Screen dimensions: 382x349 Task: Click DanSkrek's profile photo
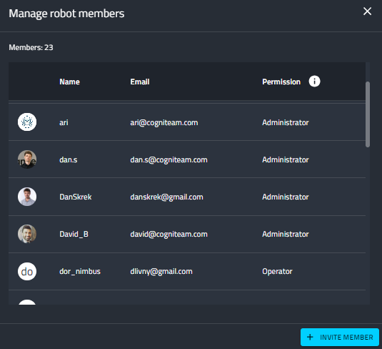tap(27, 197)
